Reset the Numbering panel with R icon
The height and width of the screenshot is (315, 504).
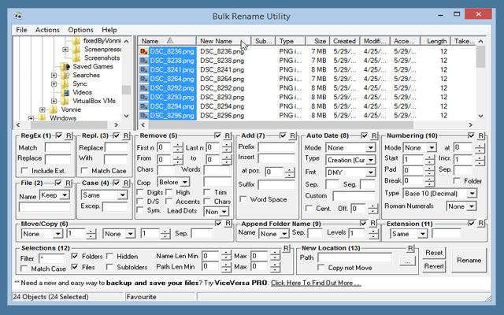(481, 136)
